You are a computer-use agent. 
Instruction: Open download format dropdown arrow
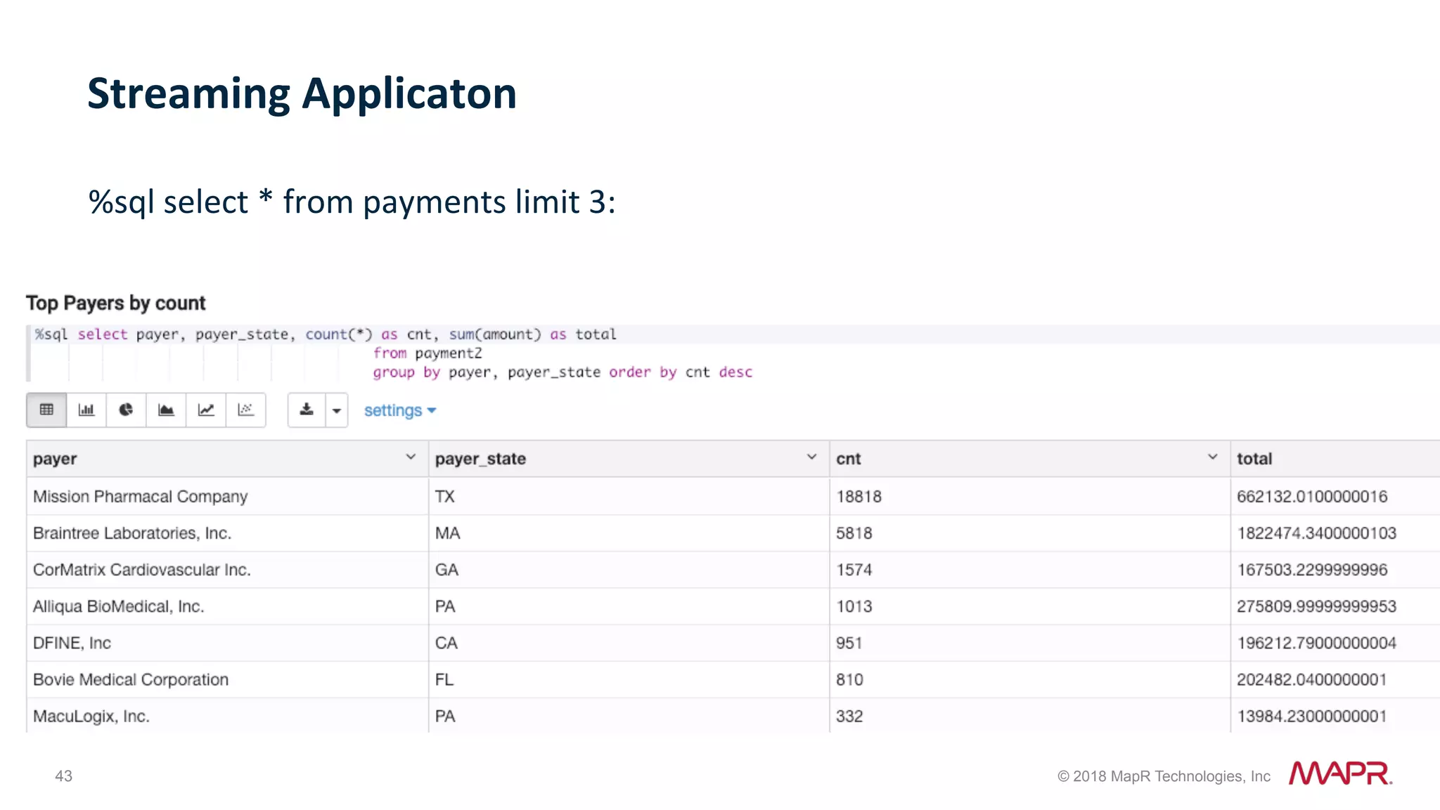point(337,411)
